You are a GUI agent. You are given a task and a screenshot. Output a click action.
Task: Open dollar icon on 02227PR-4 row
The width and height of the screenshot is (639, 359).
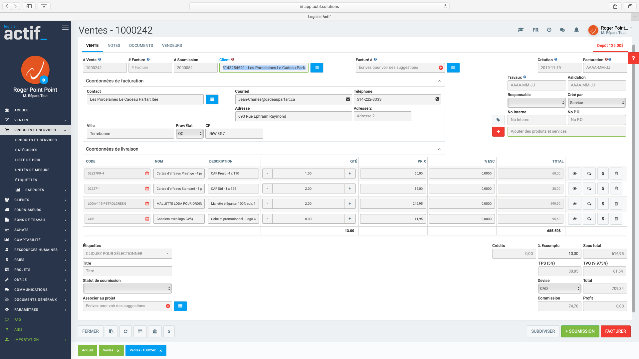pyautogui.click(x=603, y=174)
